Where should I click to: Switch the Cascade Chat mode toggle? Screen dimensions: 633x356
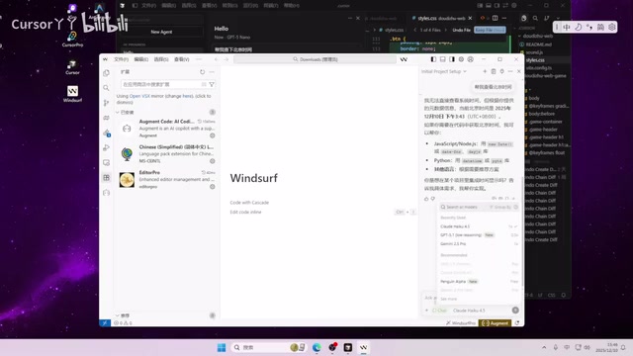coord(439,311)
